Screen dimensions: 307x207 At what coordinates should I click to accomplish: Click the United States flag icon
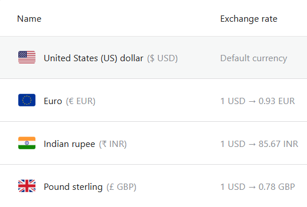pos(27,57)
